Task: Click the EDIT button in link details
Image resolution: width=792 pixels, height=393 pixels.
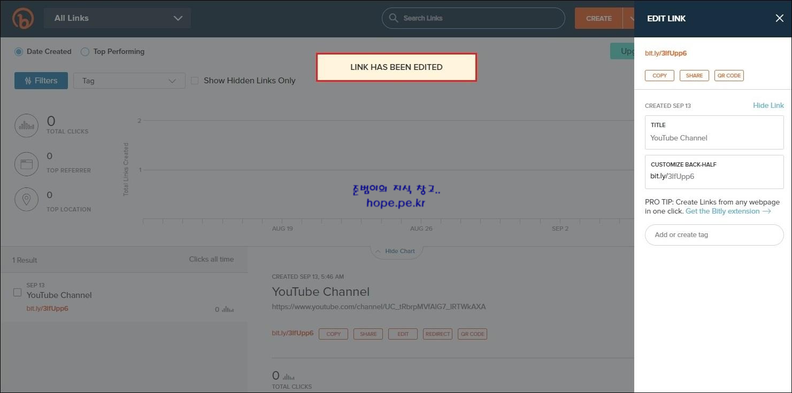Action: [x=403, y=334]
